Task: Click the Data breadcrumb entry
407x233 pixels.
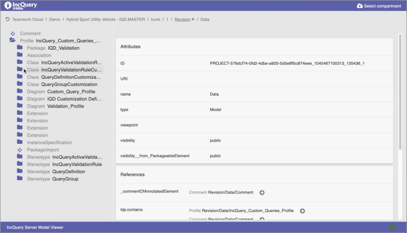Action: (205, 19)
